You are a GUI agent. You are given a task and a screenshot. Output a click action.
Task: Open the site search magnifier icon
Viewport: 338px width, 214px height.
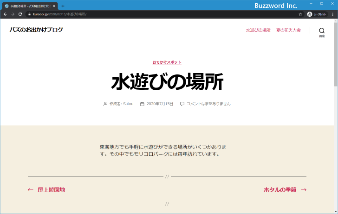coord(322,31)
